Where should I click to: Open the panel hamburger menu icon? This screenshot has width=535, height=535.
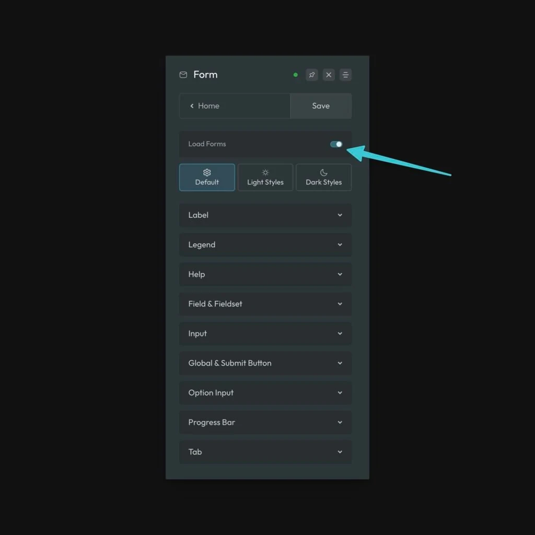click(345, 75)
